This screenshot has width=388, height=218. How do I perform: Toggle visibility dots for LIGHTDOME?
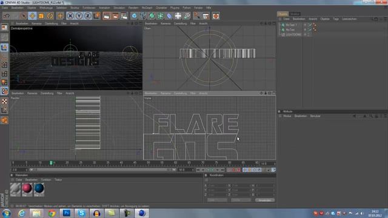point(305,35)
